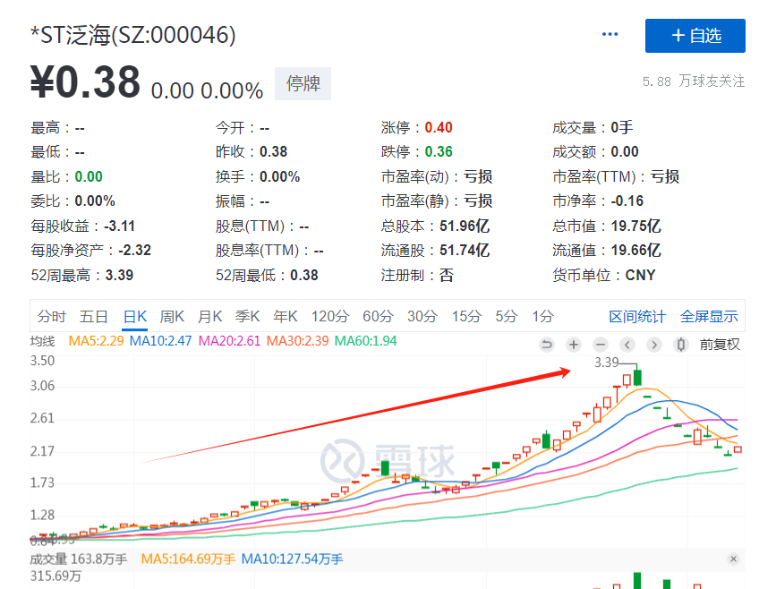
Task: Switch to the 5分 chart tab
Action: coord(507,317)
